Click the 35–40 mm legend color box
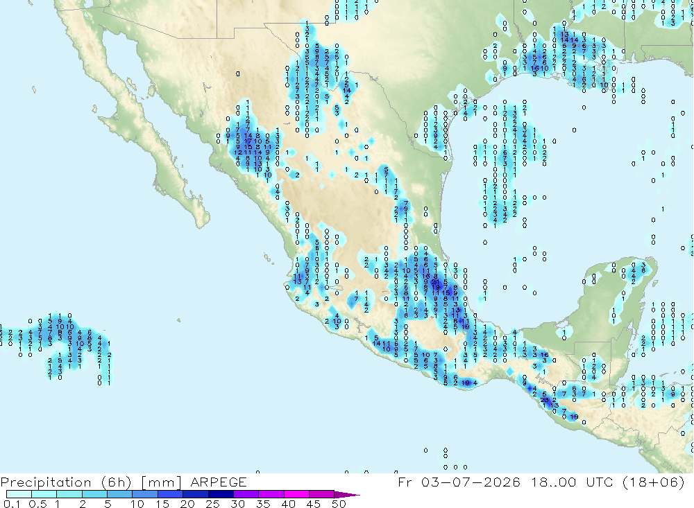694x508 pixels. [271, 494]
